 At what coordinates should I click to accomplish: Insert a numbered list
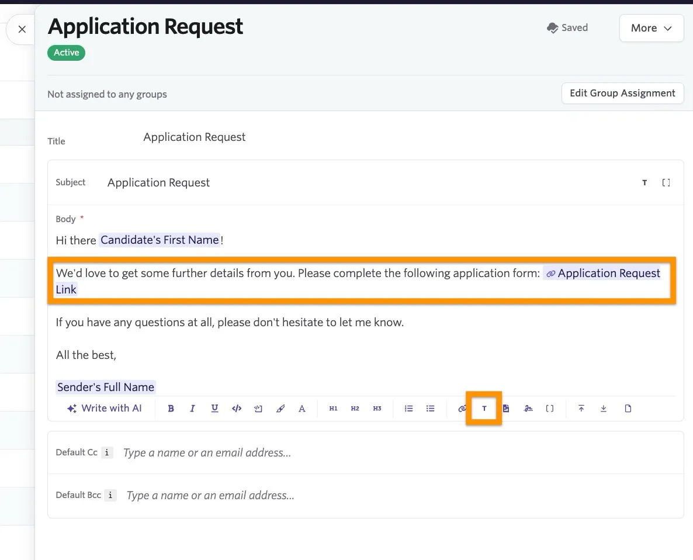409,409
